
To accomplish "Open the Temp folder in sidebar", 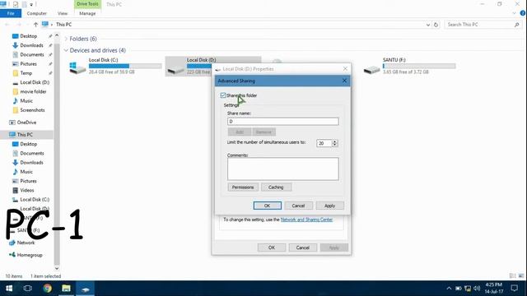I will (26, 73).
